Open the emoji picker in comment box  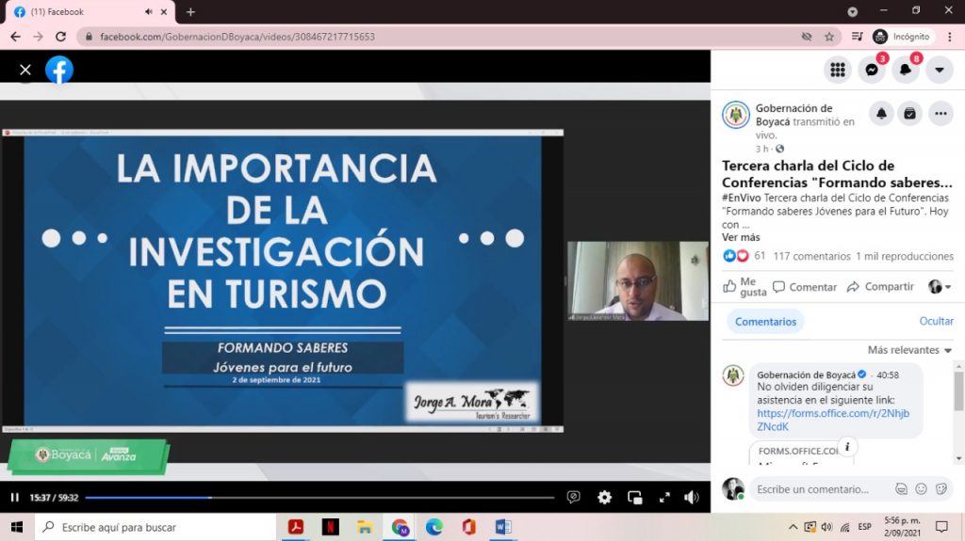(x=921, y=489)
